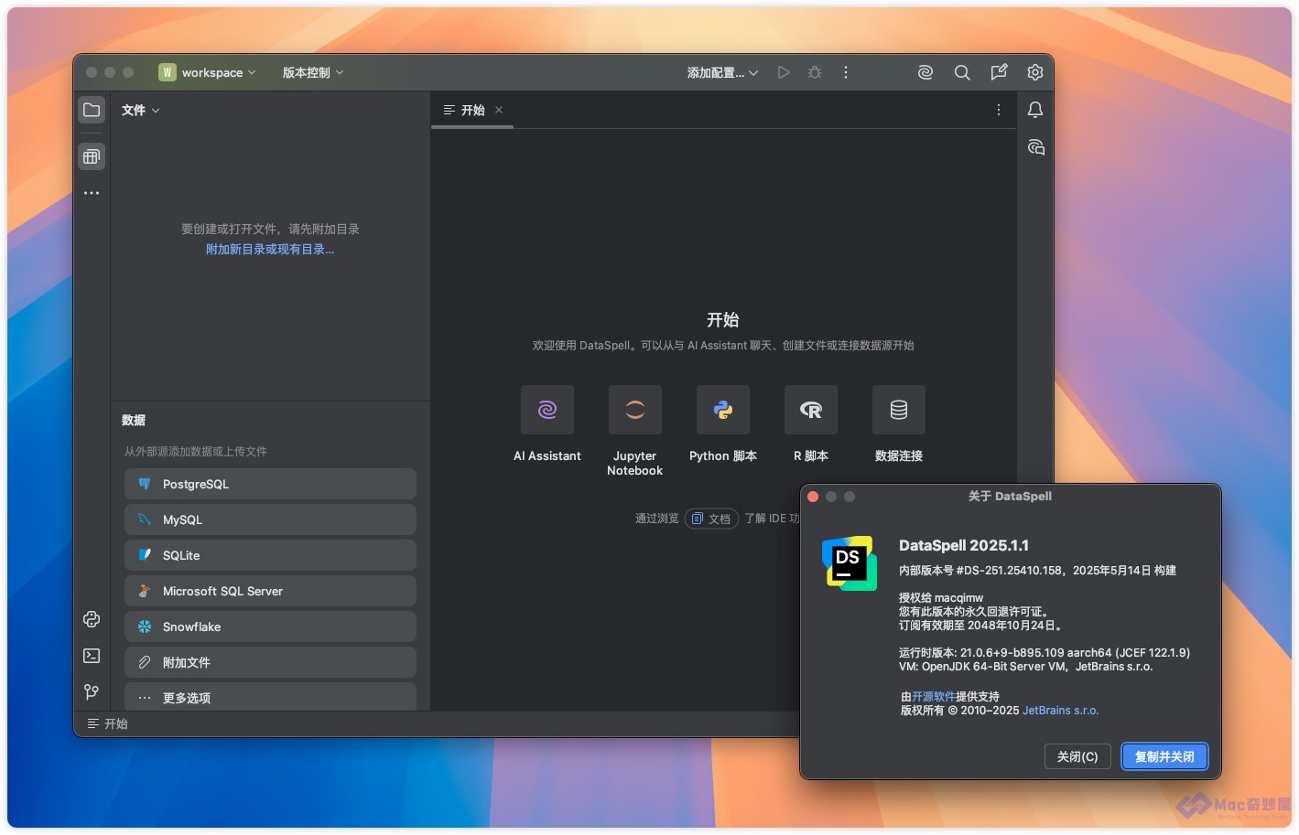Click the 运行时版本 runtime version line

point(1045,653)
